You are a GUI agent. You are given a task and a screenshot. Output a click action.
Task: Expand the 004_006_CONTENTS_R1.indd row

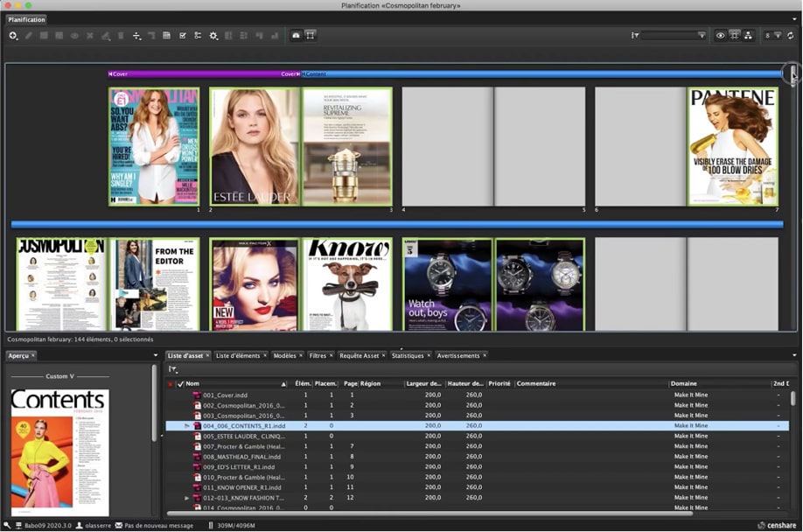click(187, 426)
